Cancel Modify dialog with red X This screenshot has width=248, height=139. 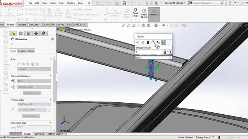[x=143, y=42]
